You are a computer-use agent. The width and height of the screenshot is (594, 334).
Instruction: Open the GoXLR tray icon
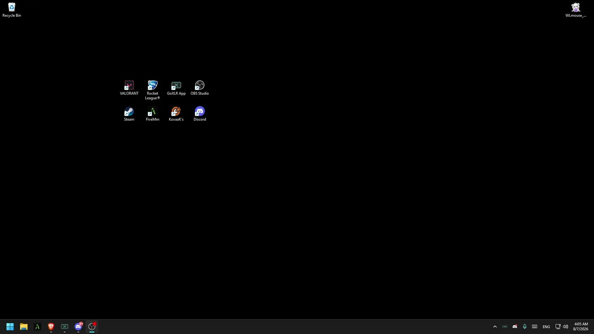[505, 327]
